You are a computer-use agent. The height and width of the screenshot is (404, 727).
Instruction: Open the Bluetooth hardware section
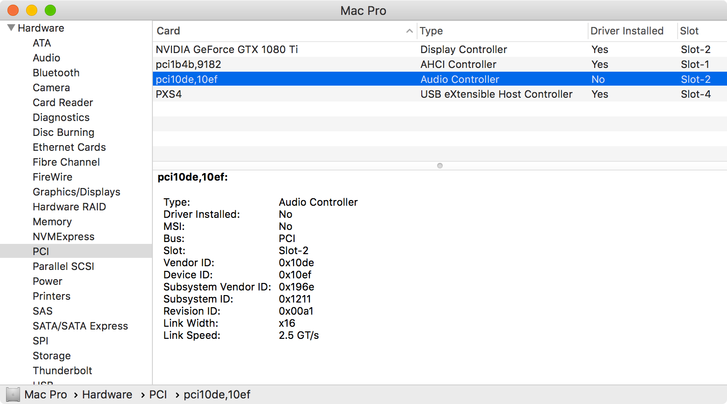(x=56, y=73)
